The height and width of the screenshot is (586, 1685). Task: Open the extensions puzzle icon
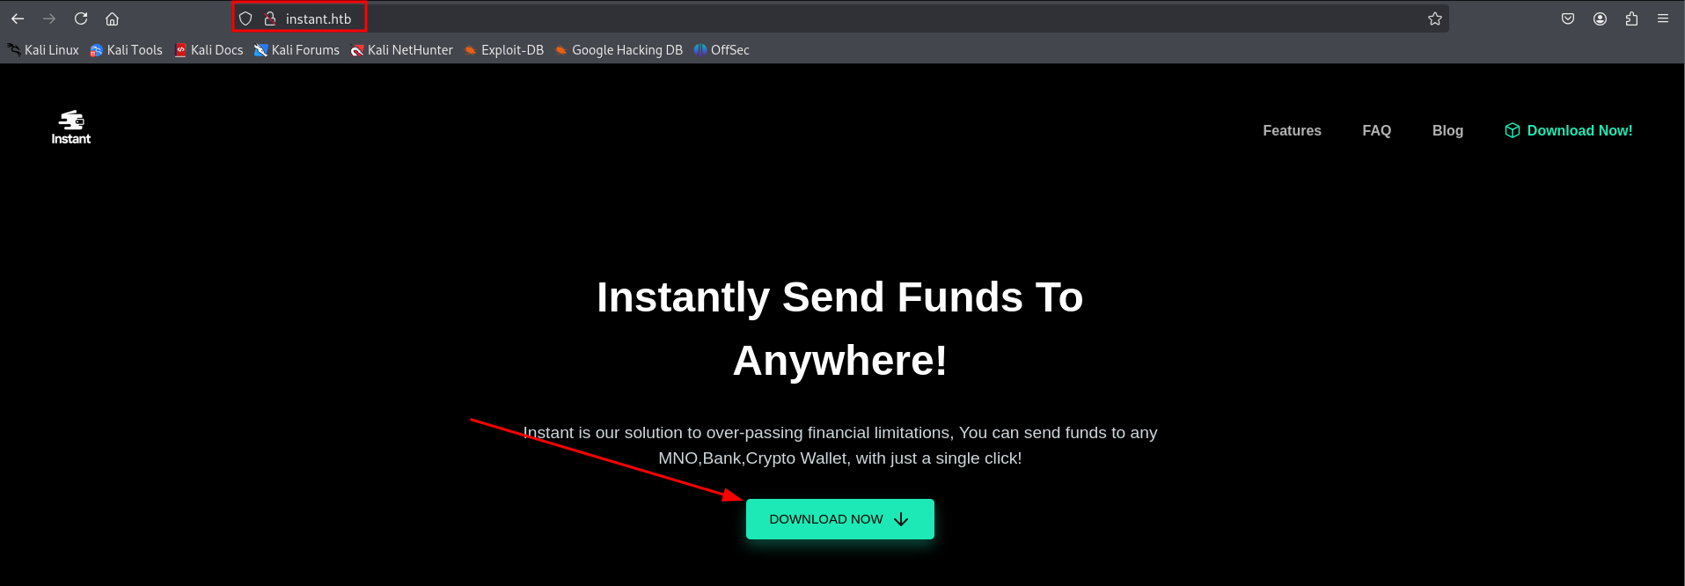[1631, 18]
